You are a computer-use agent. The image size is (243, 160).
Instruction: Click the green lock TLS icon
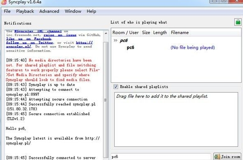pos(238,22)
